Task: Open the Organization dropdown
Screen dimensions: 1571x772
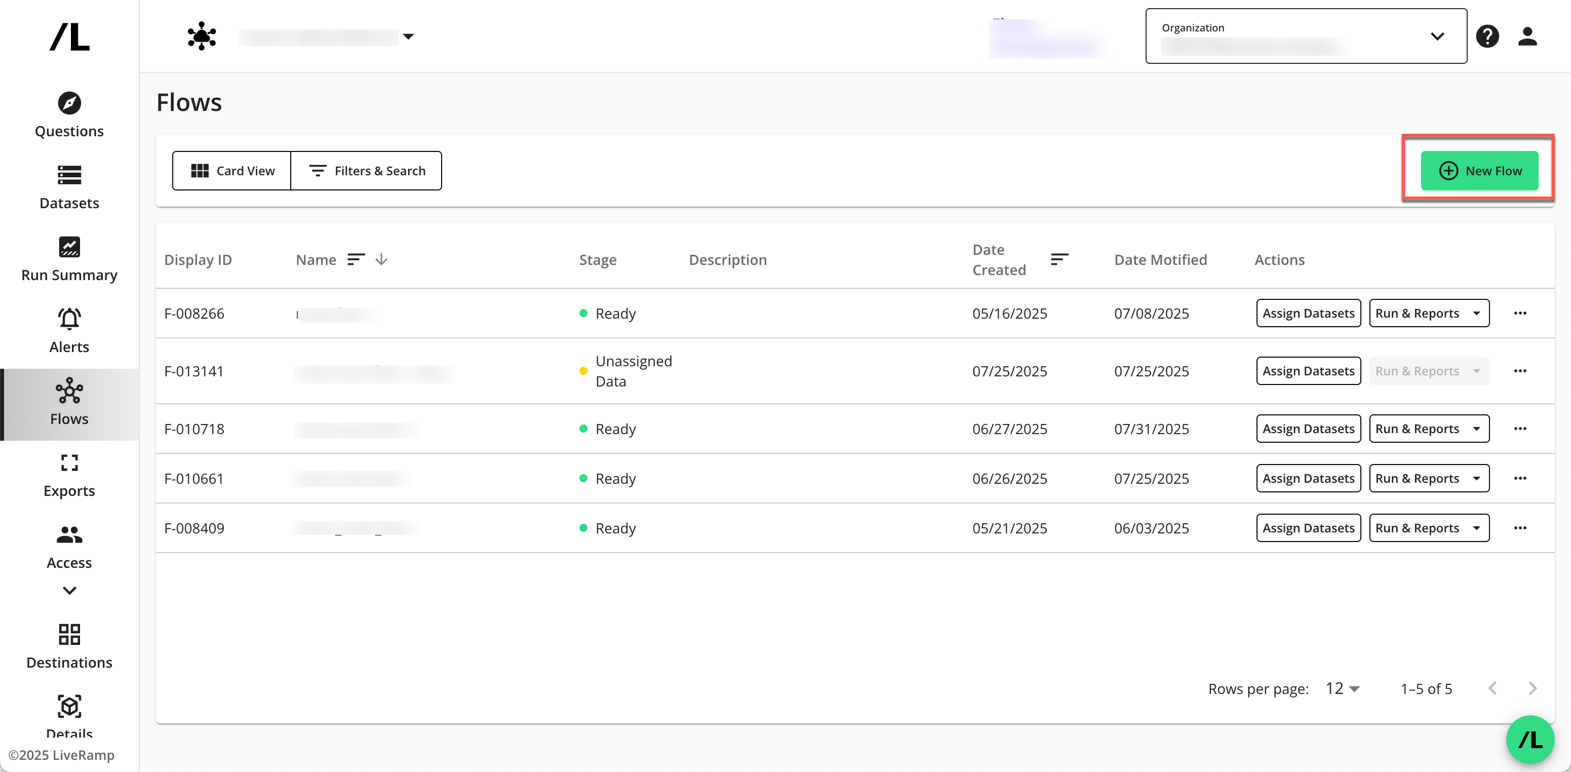Action: (1306, 36)
